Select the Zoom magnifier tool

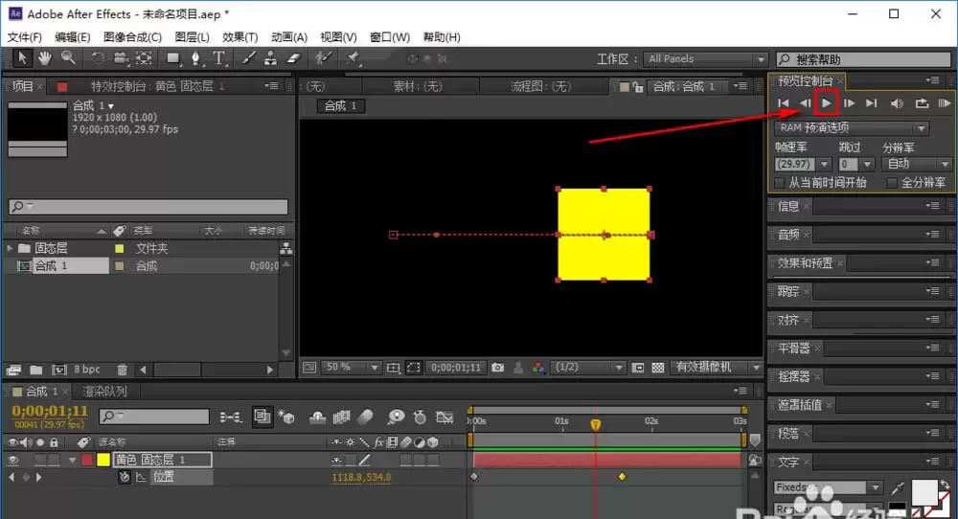(x=68, y=58)
